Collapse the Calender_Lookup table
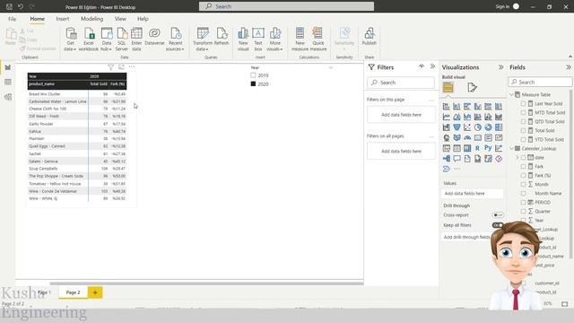This screenshot has width=574, height=323. (512, 148)
